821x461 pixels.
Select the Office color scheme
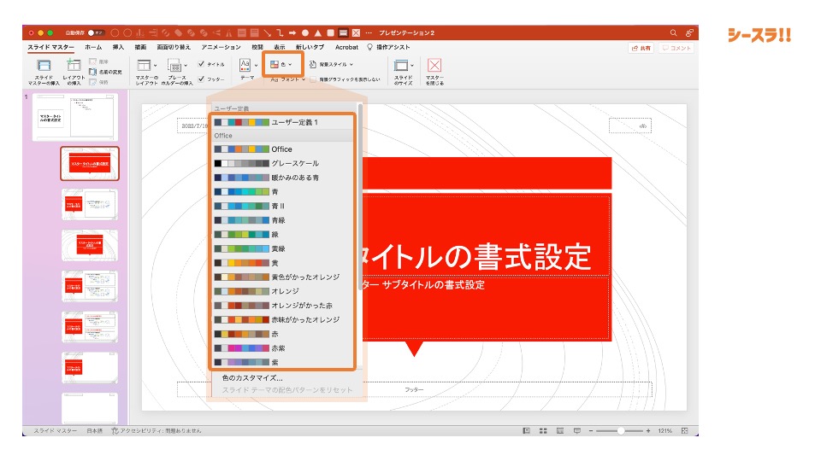[283, 149]
